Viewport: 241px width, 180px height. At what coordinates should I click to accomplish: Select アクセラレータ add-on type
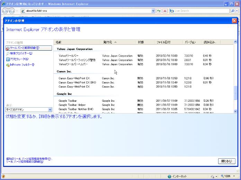17,59
